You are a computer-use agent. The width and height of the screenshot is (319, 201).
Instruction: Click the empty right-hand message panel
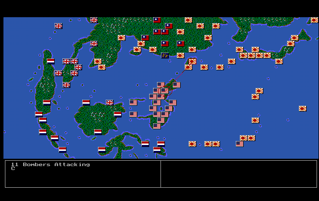pos(239,173)
